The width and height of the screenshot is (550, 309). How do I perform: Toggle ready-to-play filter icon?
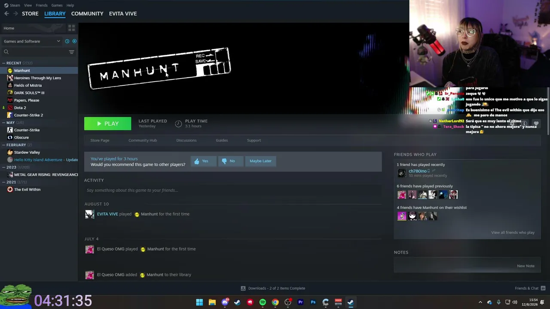(x=74, y=41)
